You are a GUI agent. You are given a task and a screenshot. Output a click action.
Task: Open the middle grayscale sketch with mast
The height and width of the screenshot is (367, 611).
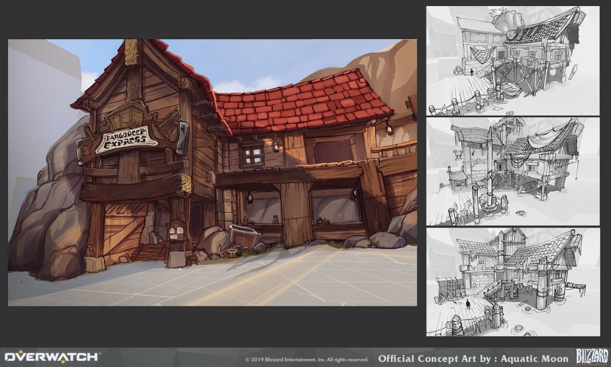[513, 171]
